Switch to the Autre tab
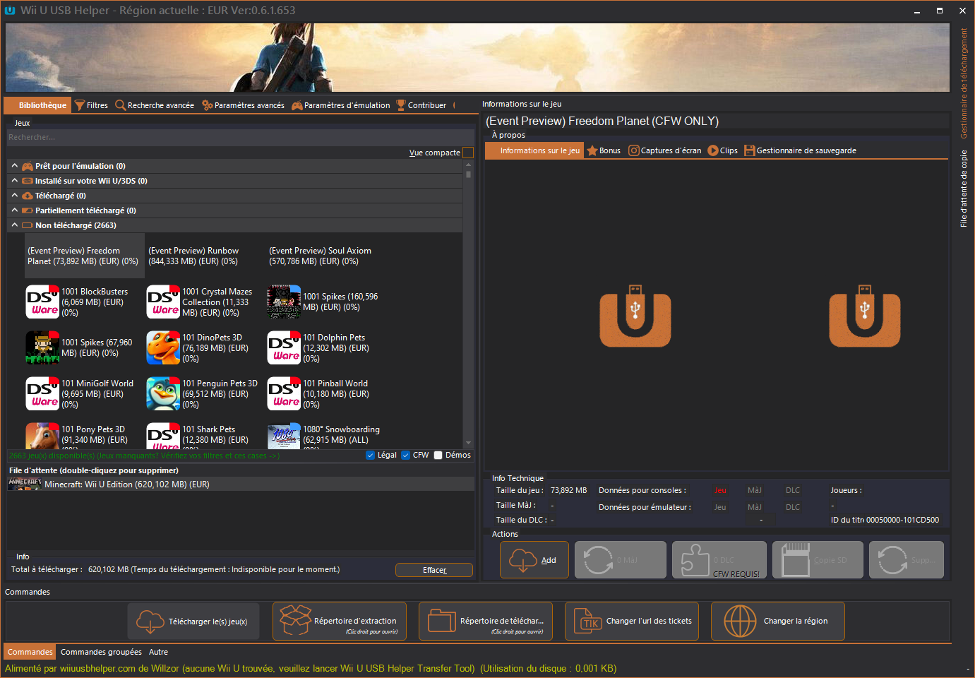Screen dimensions: 975x678 click(x=158, y=652)
